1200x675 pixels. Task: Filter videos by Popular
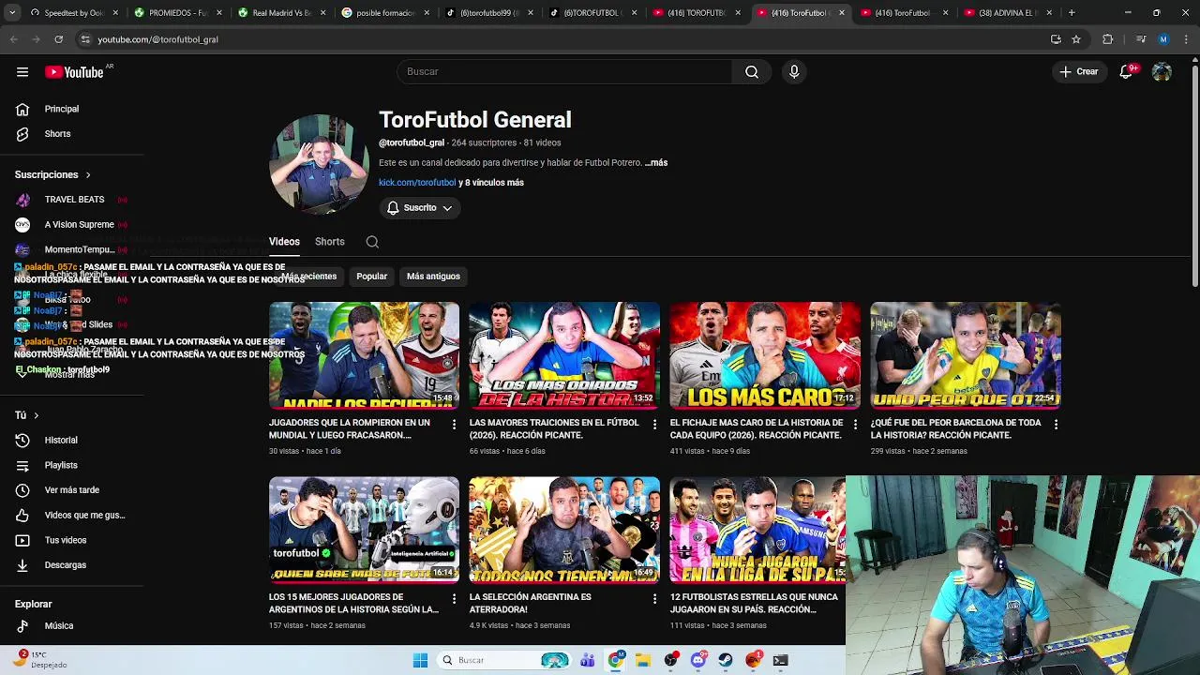click(x=371, y=277)
